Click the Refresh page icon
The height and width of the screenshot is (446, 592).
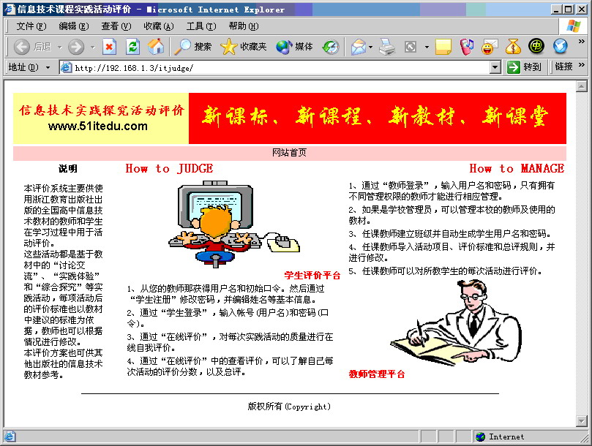point(132,47)
